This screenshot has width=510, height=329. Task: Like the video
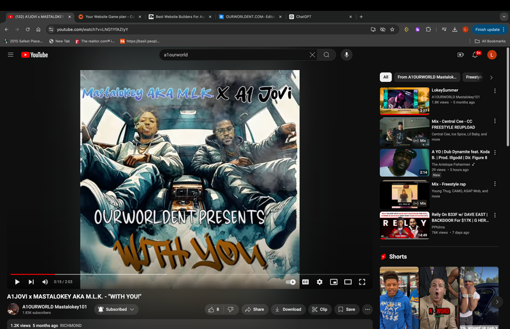click(x=214, y=309)
